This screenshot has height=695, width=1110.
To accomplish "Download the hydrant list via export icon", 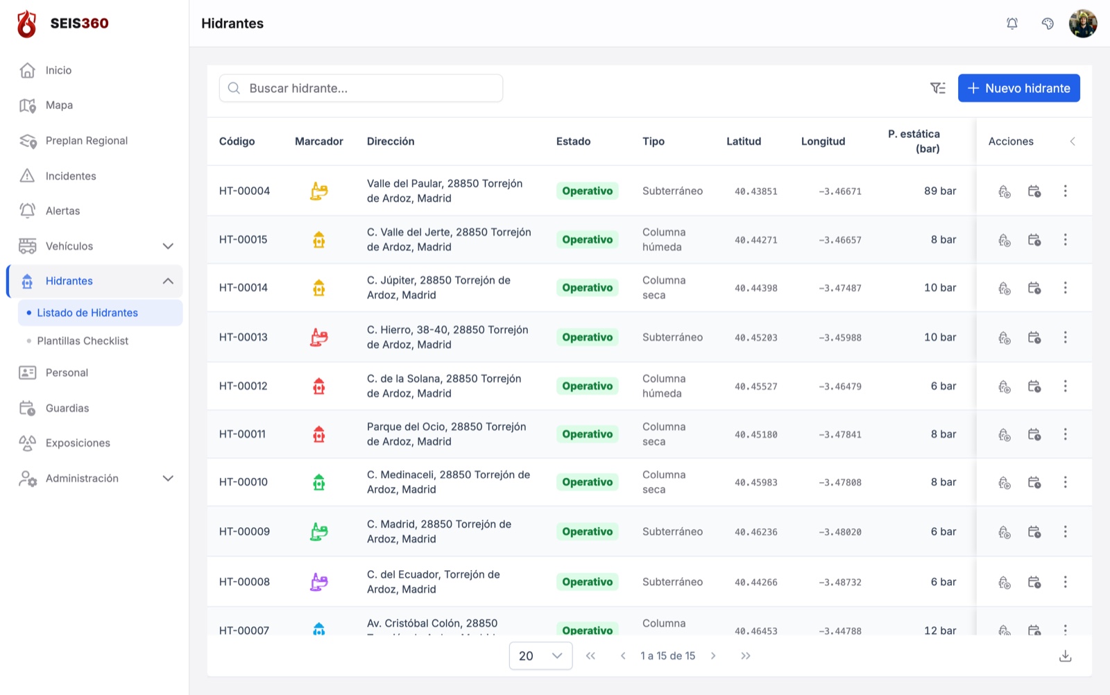I will [1066, 656].
